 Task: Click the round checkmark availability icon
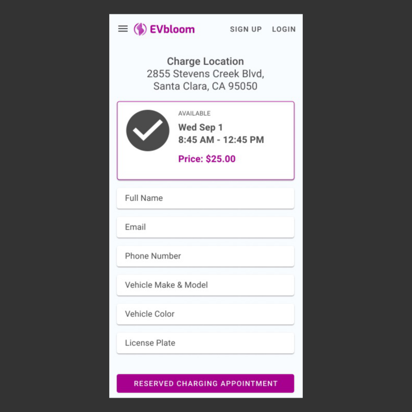coord(148,130)
